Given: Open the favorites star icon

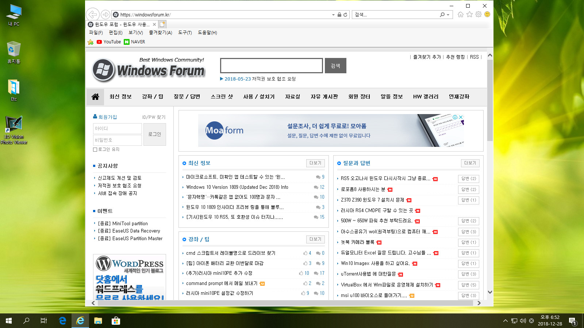Looking at the screenshot, I should coord(469,14).
